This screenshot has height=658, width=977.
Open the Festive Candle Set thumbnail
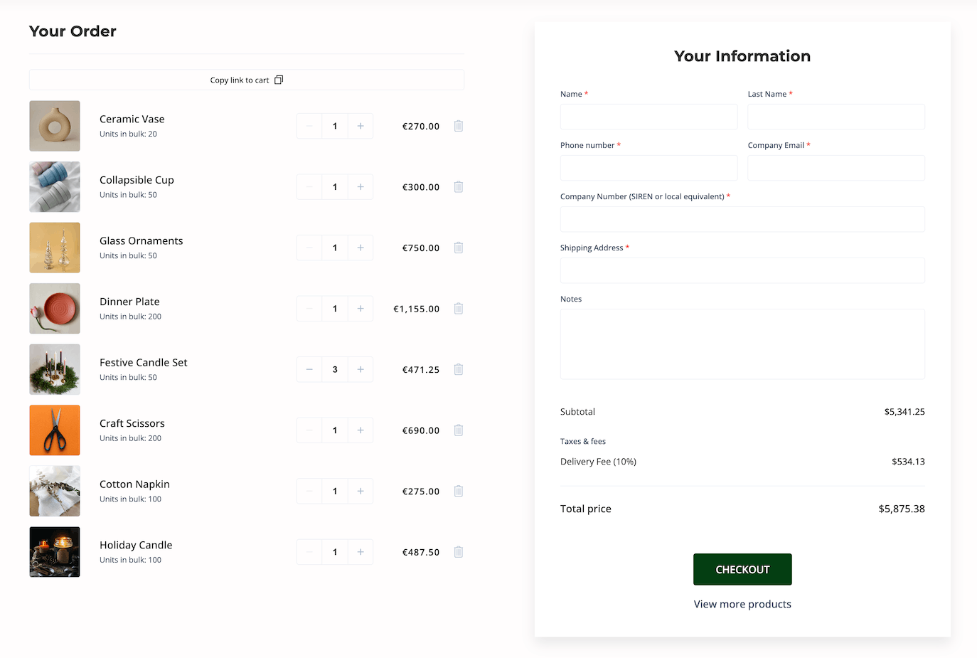coord(55,369)
